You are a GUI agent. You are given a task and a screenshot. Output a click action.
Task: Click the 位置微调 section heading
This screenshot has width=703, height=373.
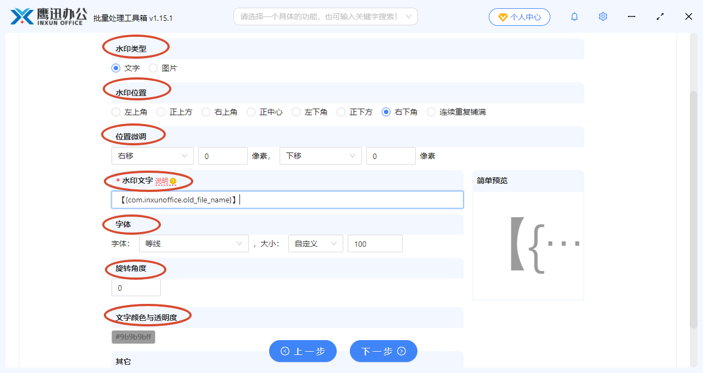click(131, 137)
